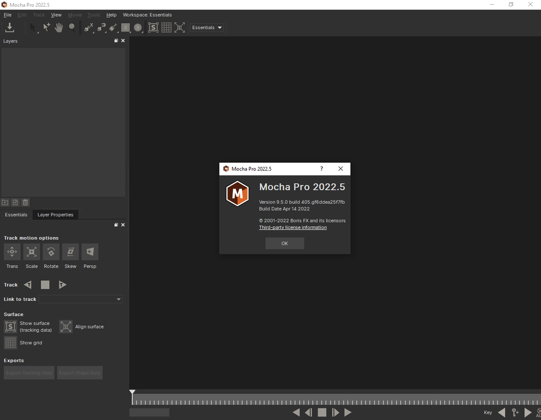Click the delete layer trash icon

point(25,203)
